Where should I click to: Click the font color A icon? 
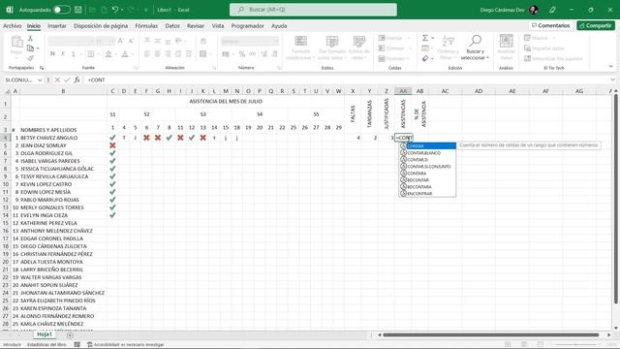125,54
